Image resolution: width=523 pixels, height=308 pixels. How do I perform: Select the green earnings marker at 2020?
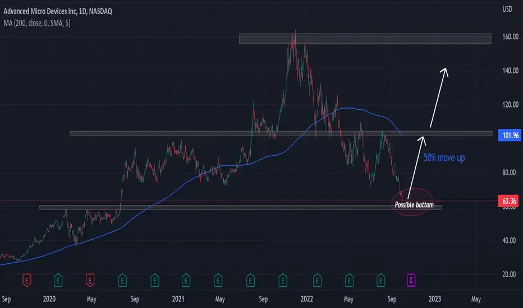click(58, 280)
